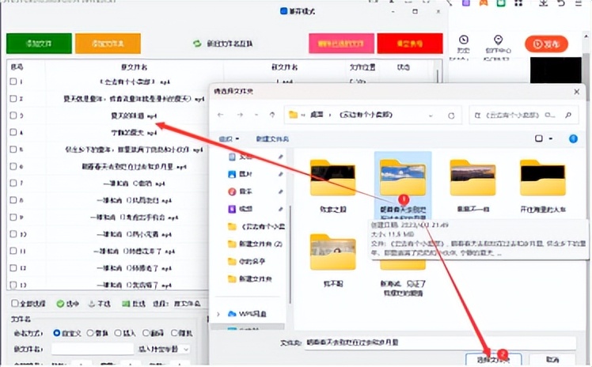Screen dimensions: 592x367
Task: Click the orange add-folder button
Action: click(x=108, y=44)
